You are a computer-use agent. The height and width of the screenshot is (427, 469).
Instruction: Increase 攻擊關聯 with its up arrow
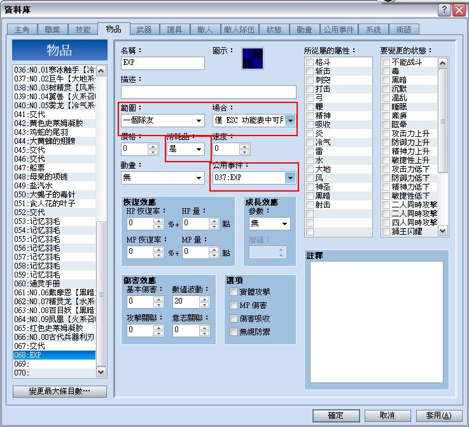click(x=158, y=328)
